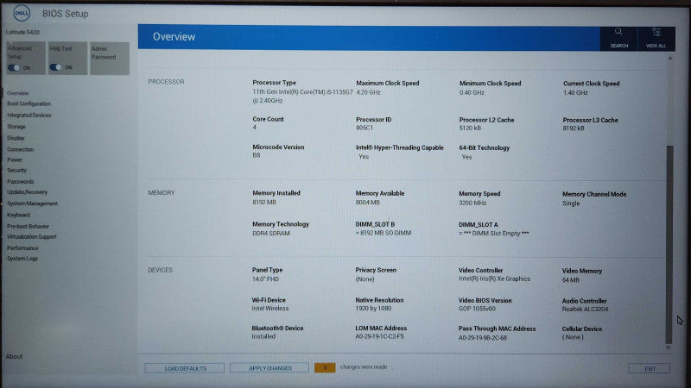This screenshot has width=691, height=388.
Task: Click the Exit button
Action: [650, 369]
